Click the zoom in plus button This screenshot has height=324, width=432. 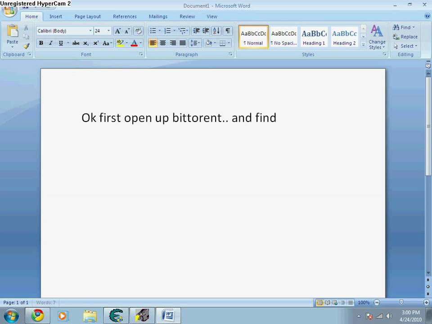[426, 302]
